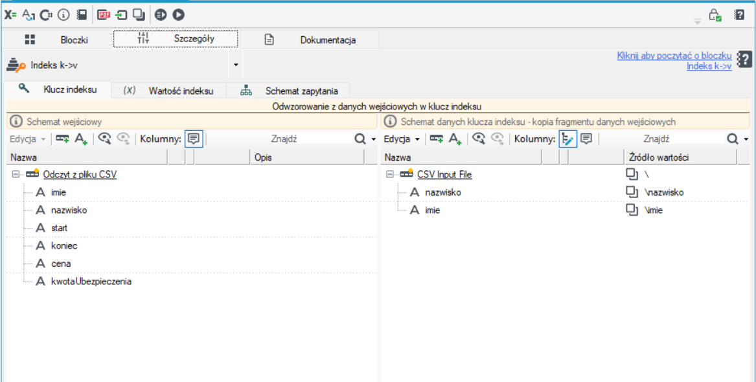This screenshot has width=756, height=382.
Task: Click the add-attribute A+ icon in input schema toolbar
Action: pos(80,139)
